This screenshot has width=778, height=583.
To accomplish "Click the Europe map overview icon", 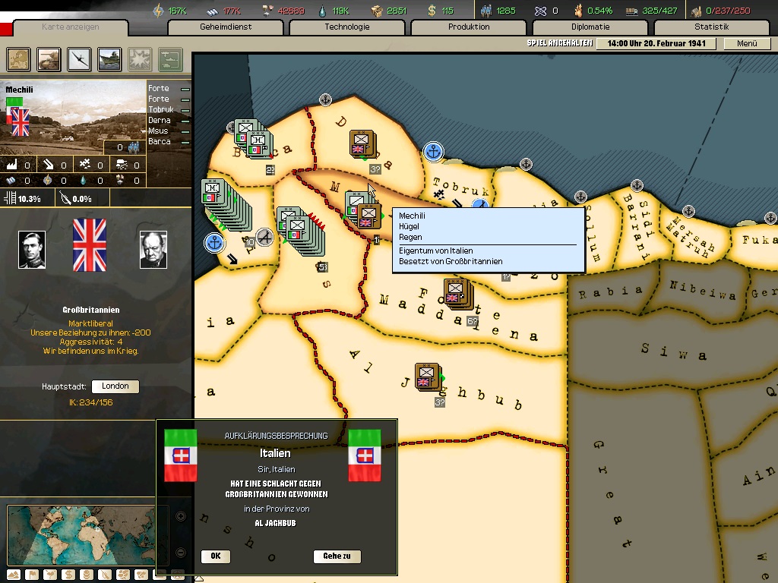I will pyautogui.click(x=18, y=58).
